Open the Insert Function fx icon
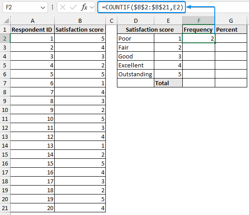The image size is (249, 215). [x=84, y=7]
